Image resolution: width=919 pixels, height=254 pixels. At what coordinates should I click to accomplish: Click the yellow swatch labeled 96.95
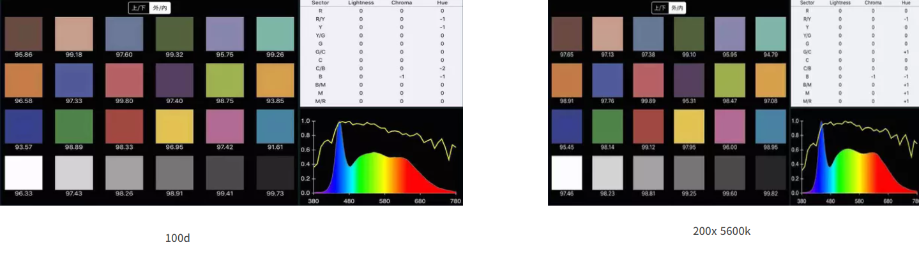(174, 126)
